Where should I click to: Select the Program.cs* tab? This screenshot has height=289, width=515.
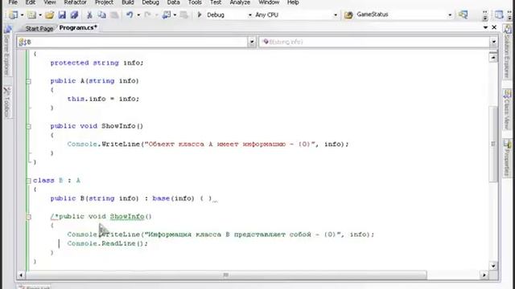click(78, 28)
